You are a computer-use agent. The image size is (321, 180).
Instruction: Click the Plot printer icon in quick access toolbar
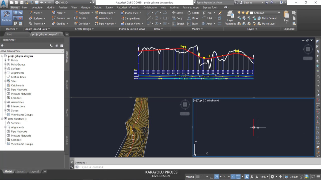coord(37,2)
